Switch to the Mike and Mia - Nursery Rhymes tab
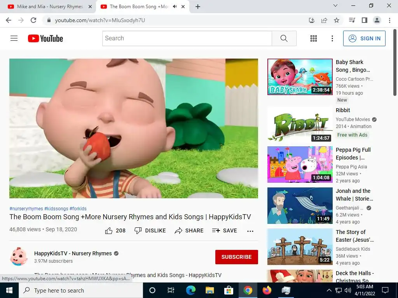398x298 pixels. [48, 7]
